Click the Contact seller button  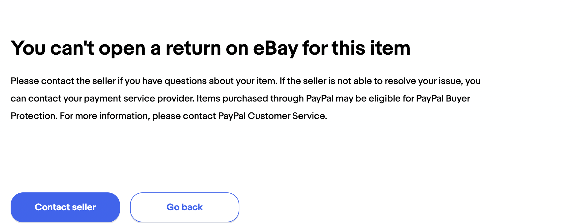[x=65, y=207]
